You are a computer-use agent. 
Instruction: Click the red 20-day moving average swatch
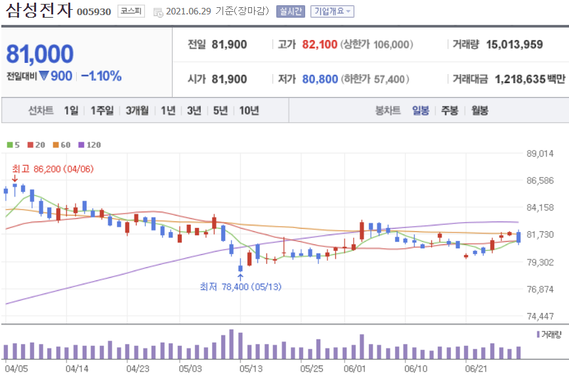(x=30, y=145)
